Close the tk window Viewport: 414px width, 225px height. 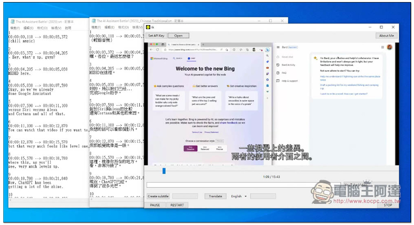click(x=393, y=27)
